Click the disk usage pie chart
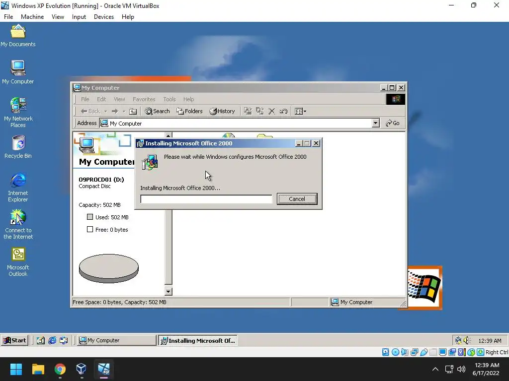509x381 pixels. 109,268
